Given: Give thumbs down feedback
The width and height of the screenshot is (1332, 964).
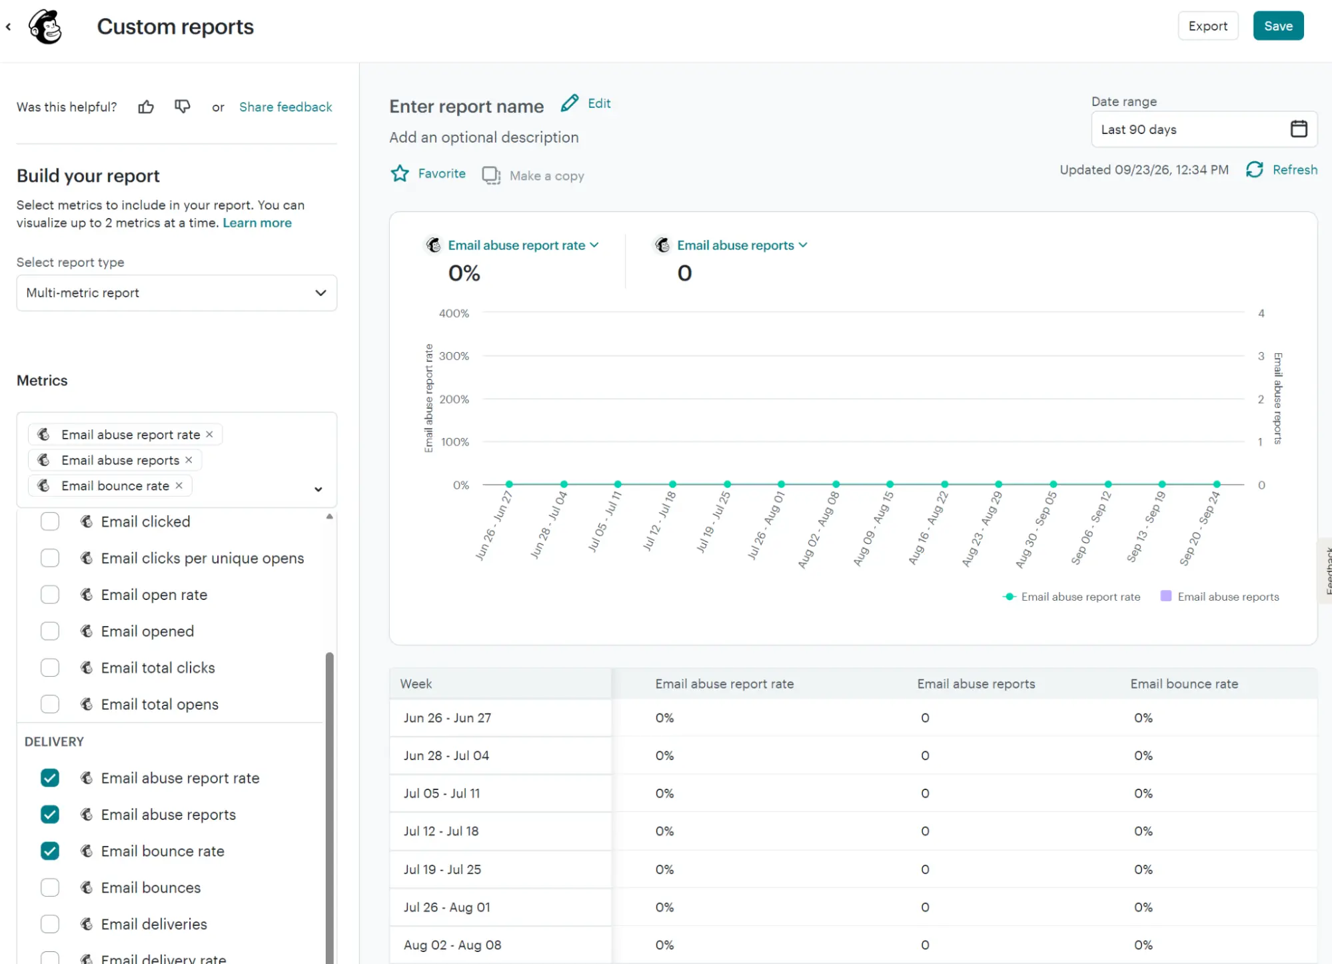Looking at the screenshot, I should pyautogui.click(x=182, y=107).
